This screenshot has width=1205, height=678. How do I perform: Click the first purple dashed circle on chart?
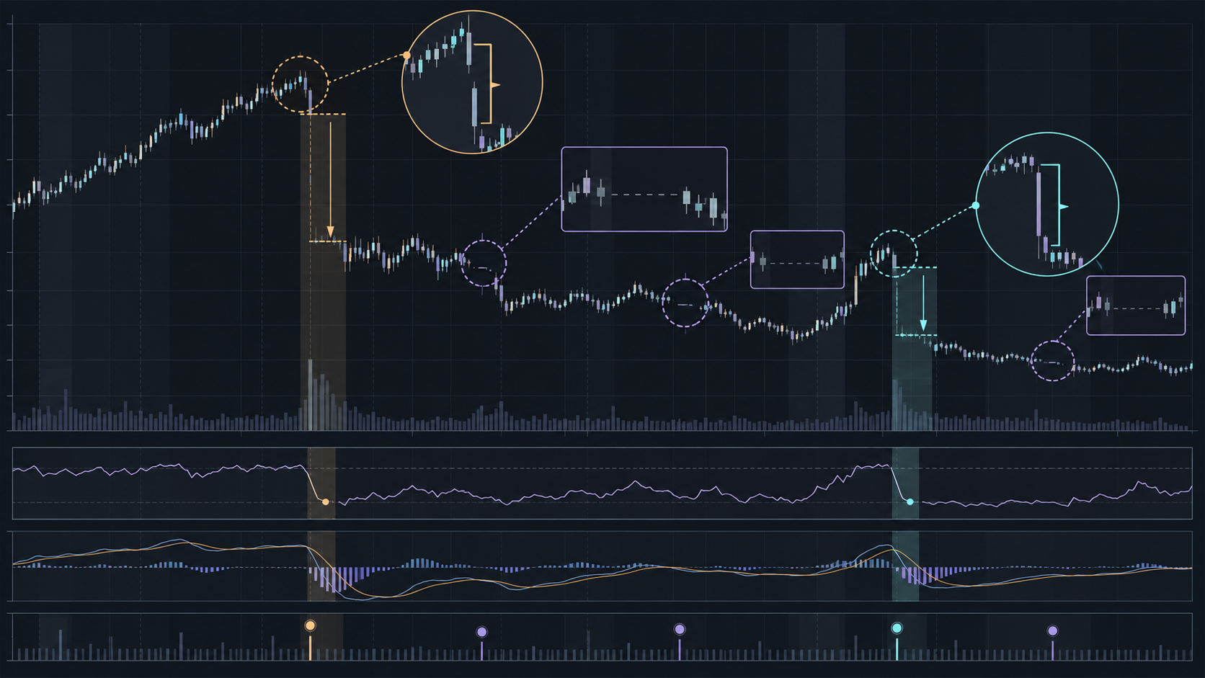[484, 263]
